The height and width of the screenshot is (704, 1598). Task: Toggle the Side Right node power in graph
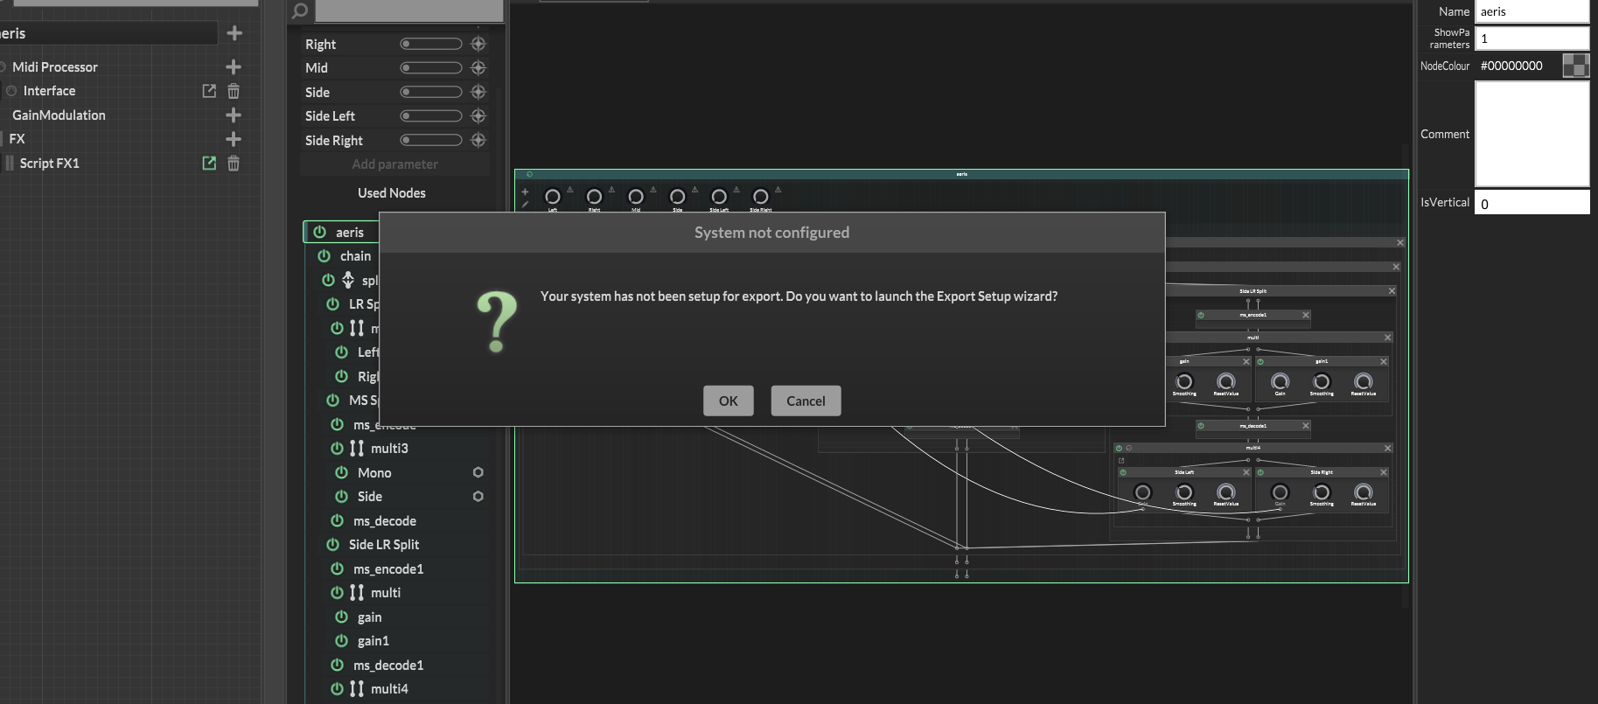[x=1260, y=472]
